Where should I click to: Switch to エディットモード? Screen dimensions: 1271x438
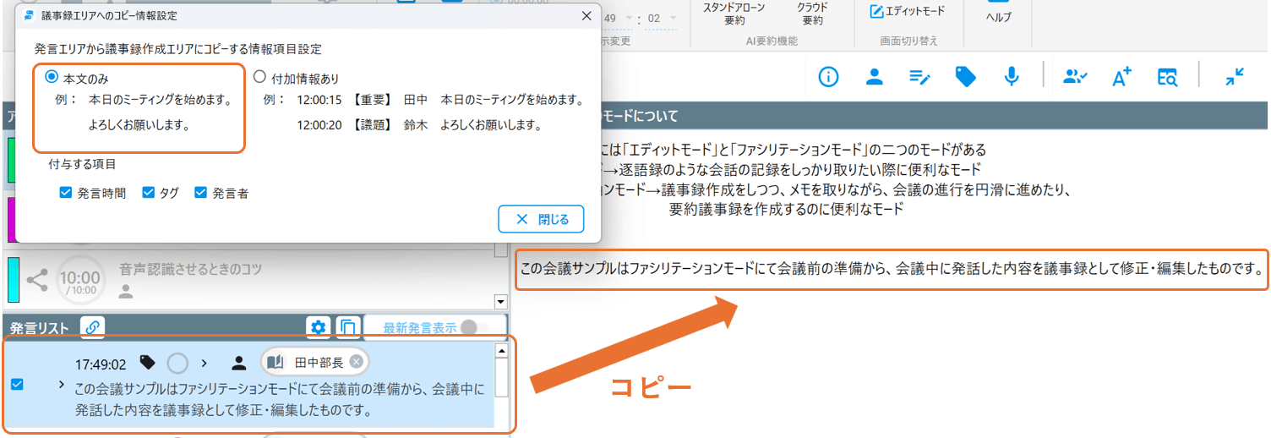[908, 11]
